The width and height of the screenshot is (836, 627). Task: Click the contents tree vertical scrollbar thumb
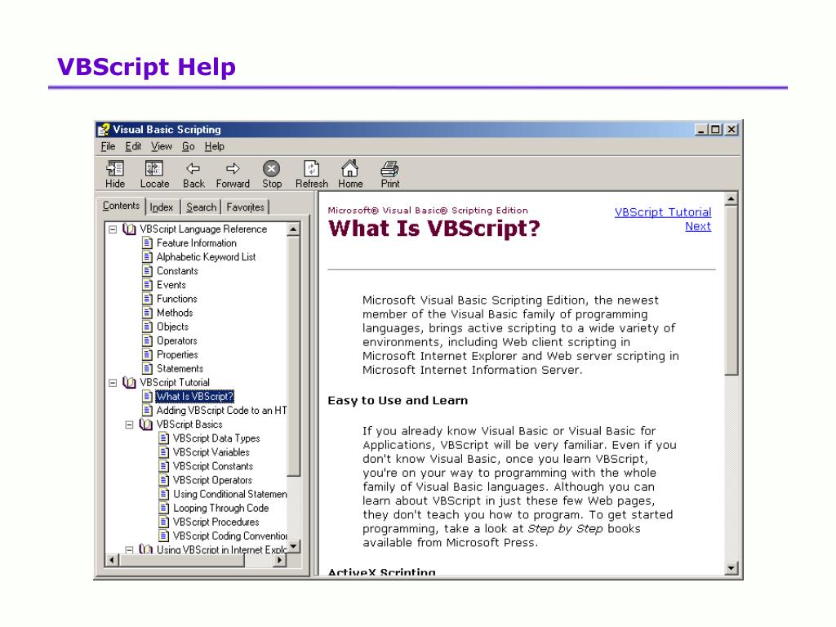(293, 356)
